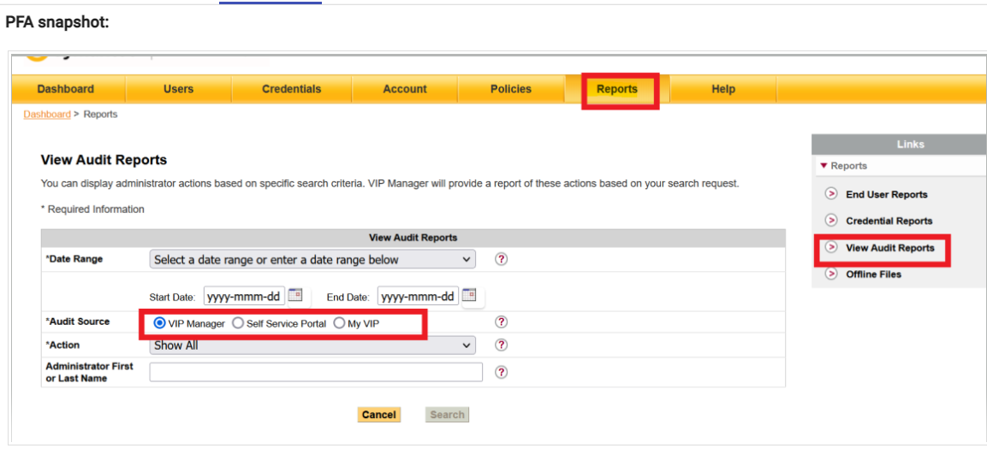Open the Date Range dropdown

click(312, 259)
